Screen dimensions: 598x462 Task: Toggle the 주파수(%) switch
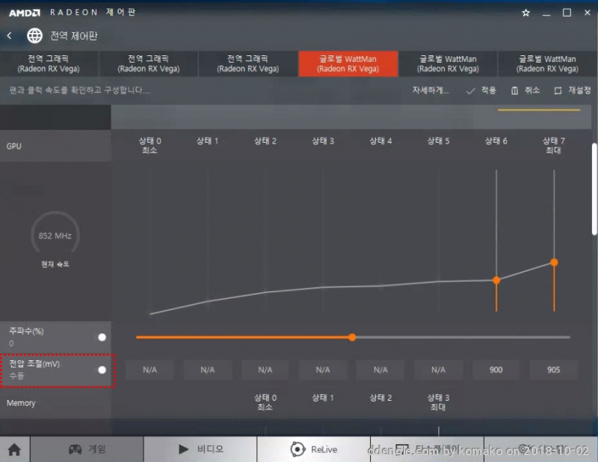[102, 337]
